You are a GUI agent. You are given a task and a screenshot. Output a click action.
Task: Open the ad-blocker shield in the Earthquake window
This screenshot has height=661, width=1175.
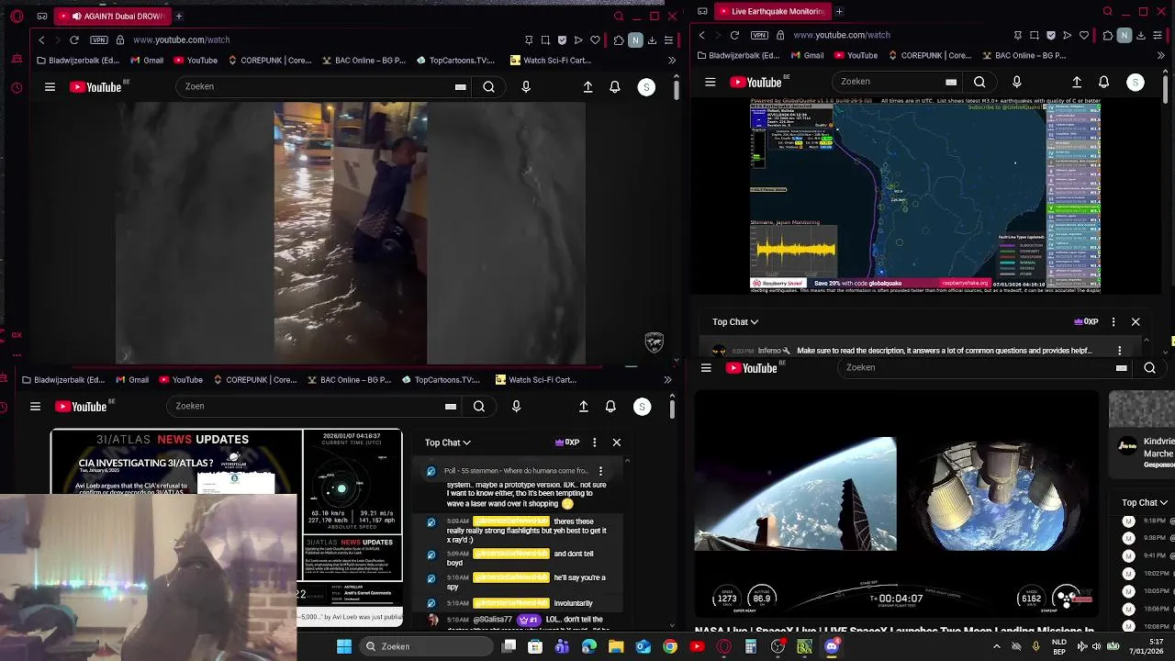click(x=1051, y=35)
